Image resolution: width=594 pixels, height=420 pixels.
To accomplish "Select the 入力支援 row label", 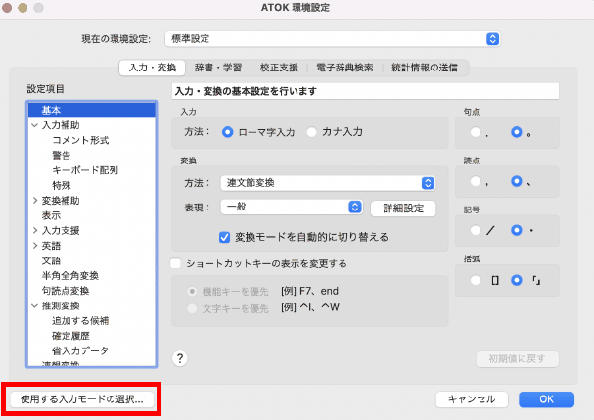I will click(x=61, y=230).
